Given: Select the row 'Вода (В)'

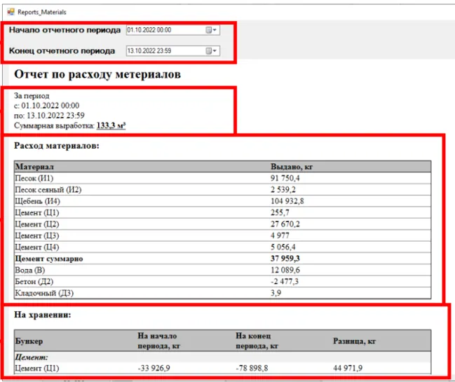Looking at the screenshot, I should click(222, 270).
